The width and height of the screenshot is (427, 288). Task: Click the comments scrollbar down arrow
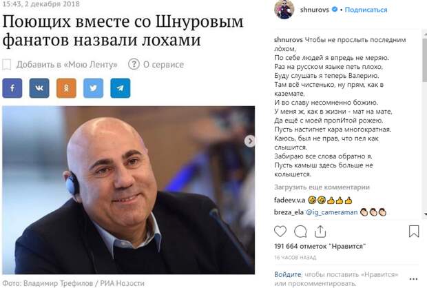425,214
